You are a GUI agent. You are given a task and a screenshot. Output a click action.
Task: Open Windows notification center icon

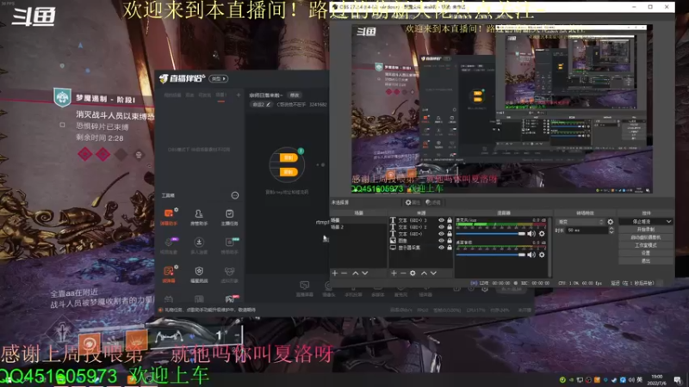tap(678, 379)
